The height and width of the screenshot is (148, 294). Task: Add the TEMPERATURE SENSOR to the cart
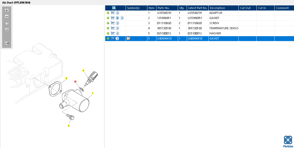(113, 28)
